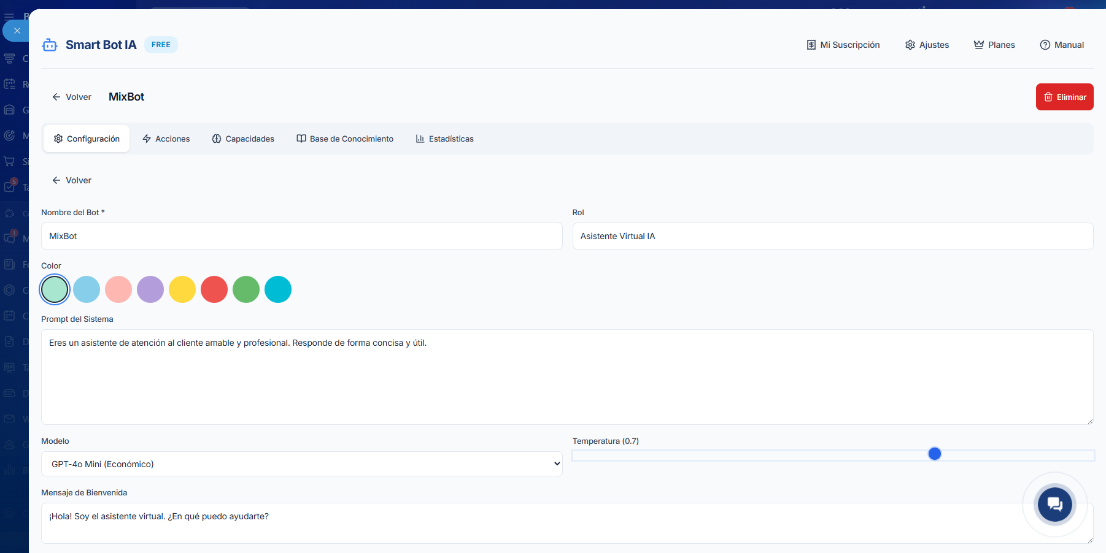This screenshot has width=1106, height=553.
Task: Open Mi Suscripción page
Action: [843, 45]
